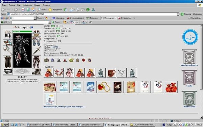
Task: Expand the address bar history dropdown
Action: (178, 14)
